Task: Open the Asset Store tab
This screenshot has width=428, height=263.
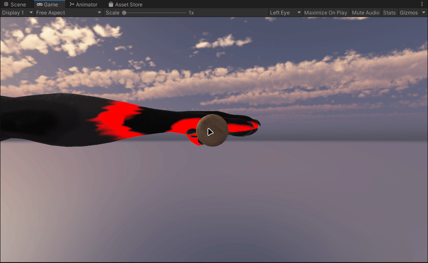Action: click(125, 4)
